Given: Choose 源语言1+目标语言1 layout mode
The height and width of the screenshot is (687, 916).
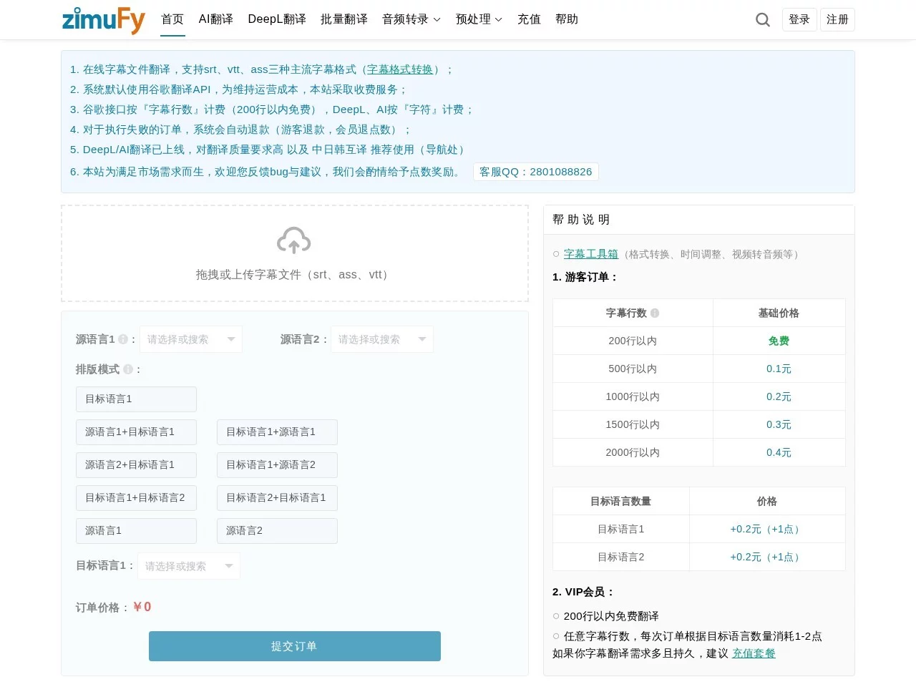Looking at the screenshot, I should 136,432.
